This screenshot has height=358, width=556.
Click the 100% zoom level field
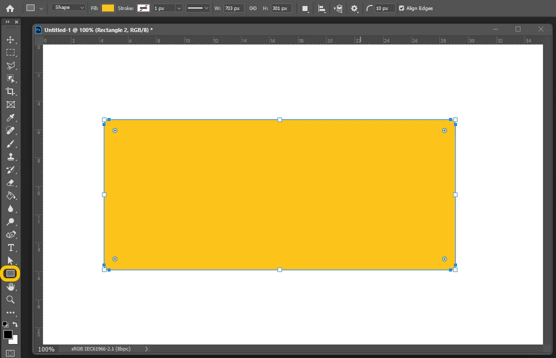pyautogui.click(x=46, y=349)
